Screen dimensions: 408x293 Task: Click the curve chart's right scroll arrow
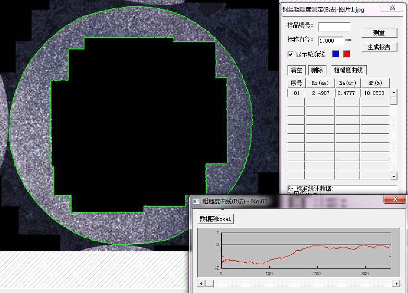pos(396,283)
